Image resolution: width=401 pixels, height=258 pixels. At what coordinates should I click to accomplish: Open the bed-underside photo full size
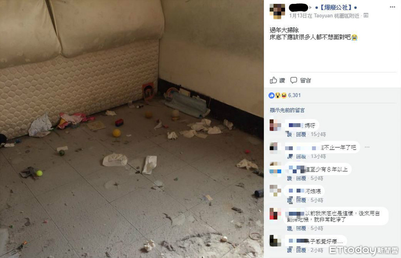[132, 129]
